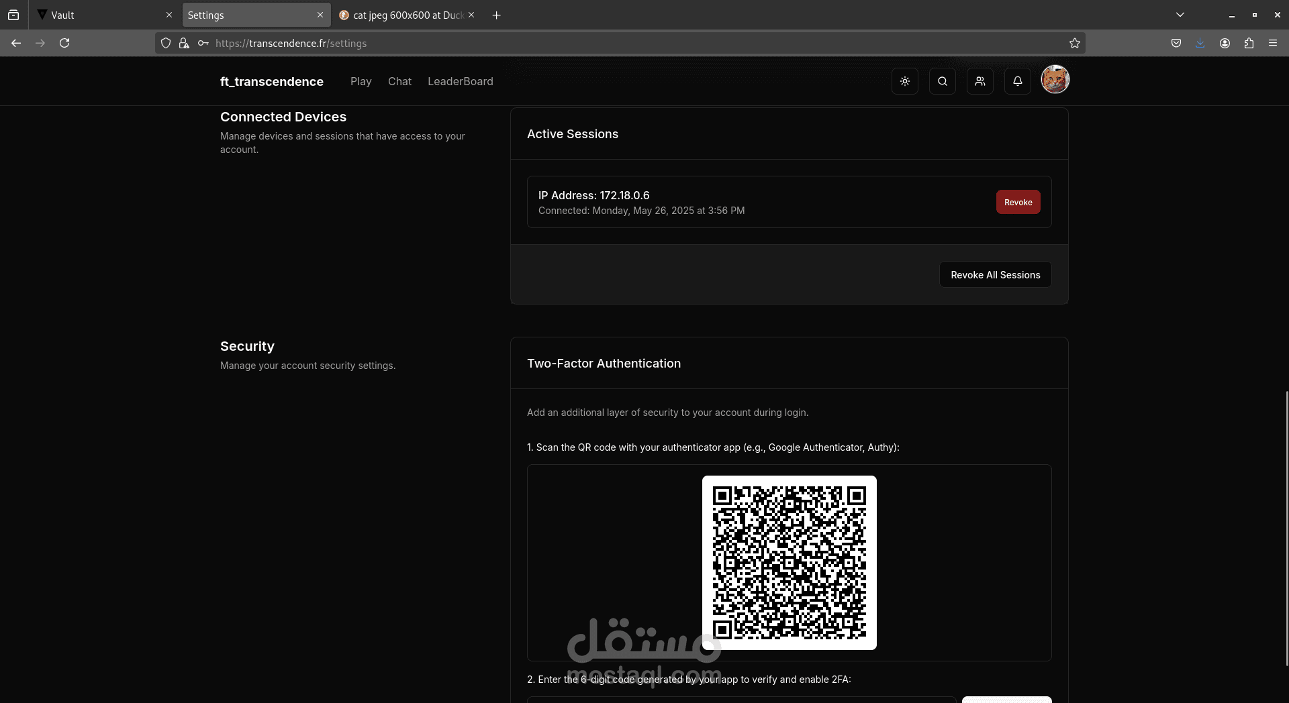
Task: Go back with the browser back arrow
Action: click(16, 43)
